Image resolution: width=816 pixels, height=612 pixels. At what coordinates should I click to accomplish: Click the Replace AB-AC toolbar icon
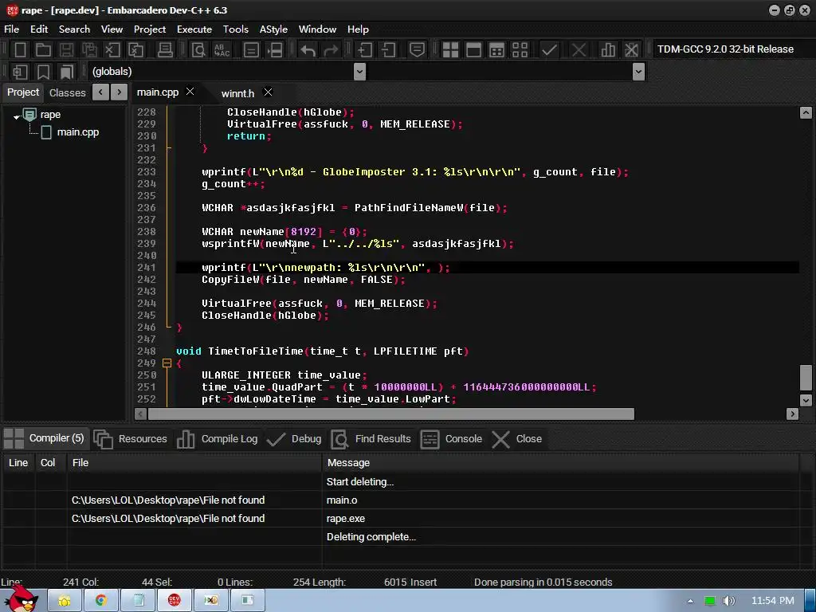(x=222, y=50)
